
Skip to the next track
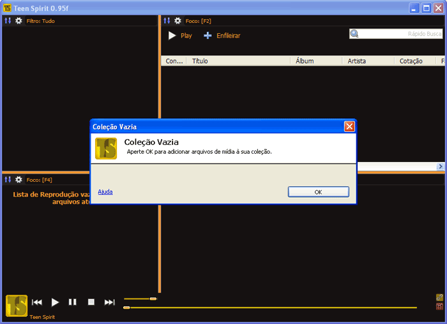pos(109,302)
